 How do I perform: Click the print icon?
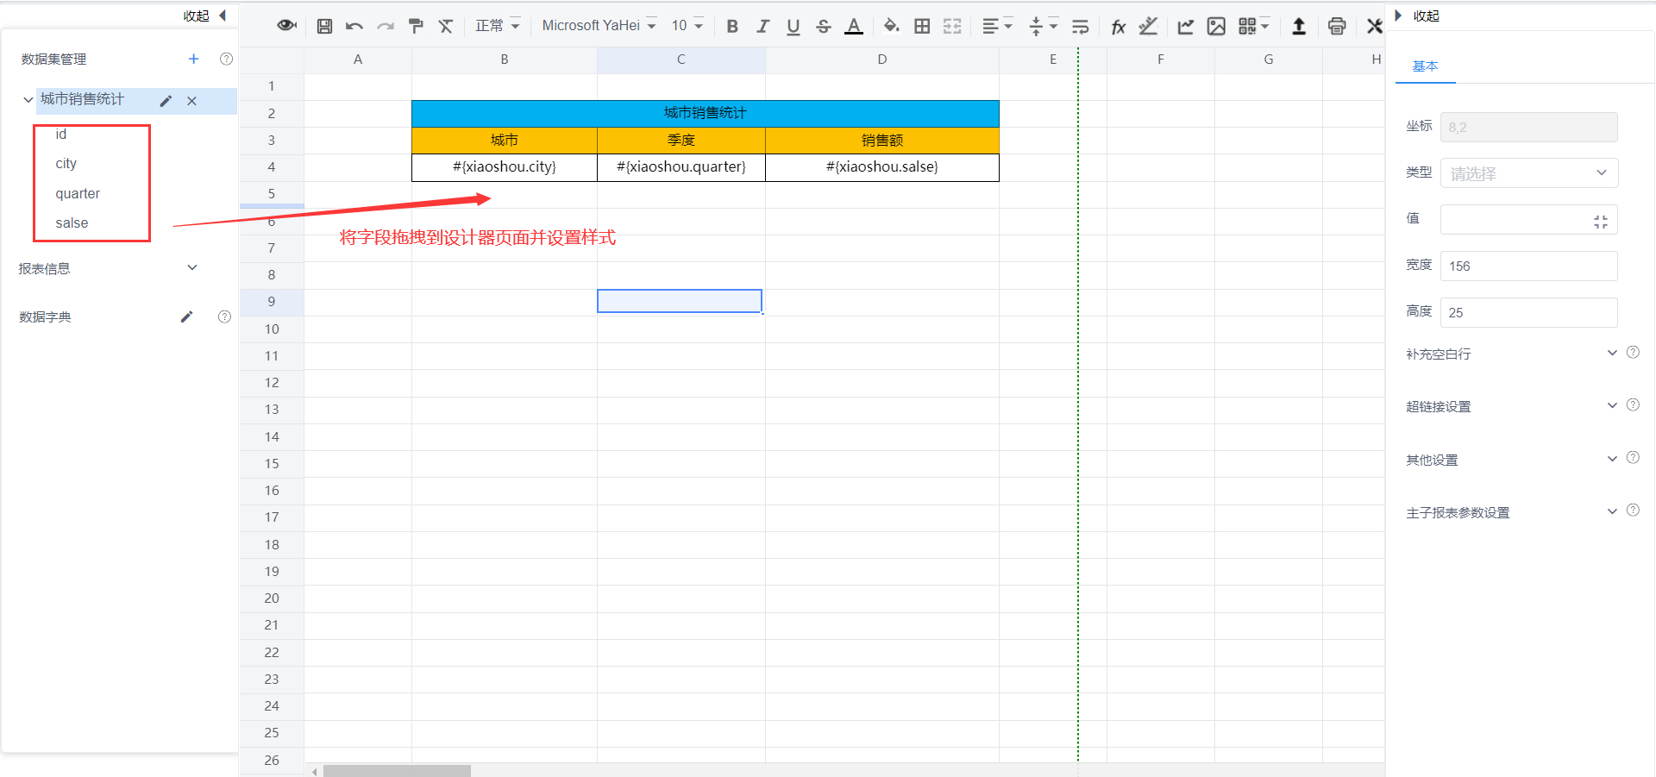pos(1337,26)
